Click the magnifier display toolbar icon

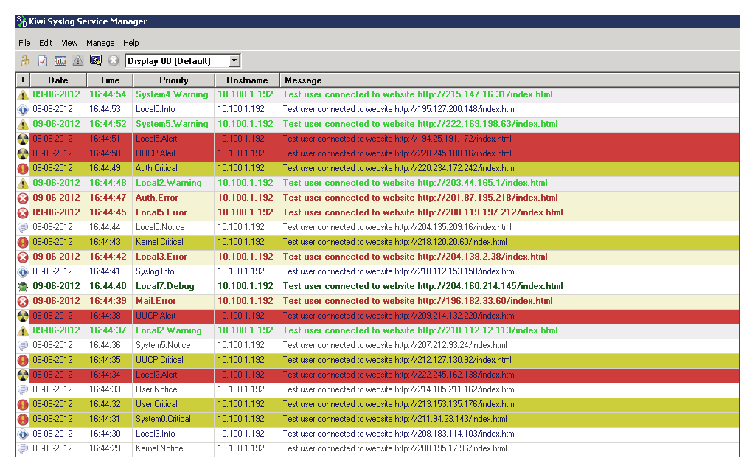point(95,61)
